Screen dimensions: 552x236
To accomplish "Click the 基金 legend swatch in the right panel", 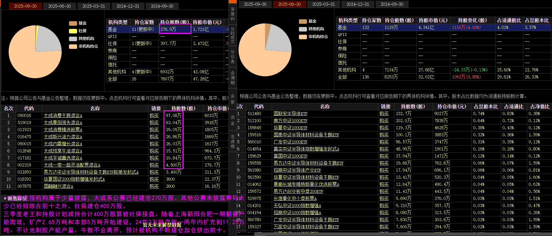I will (x=303, y=21).
